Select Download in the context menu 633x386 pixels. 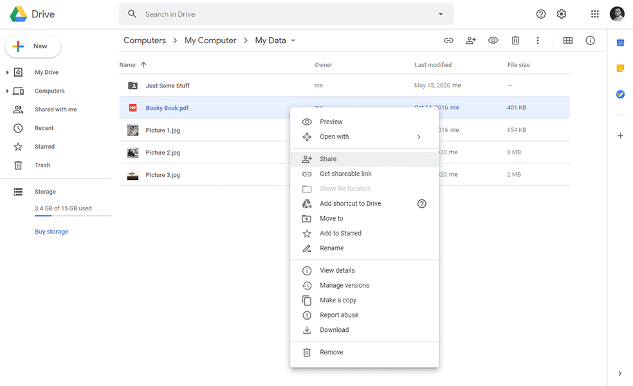click(334, 330)
